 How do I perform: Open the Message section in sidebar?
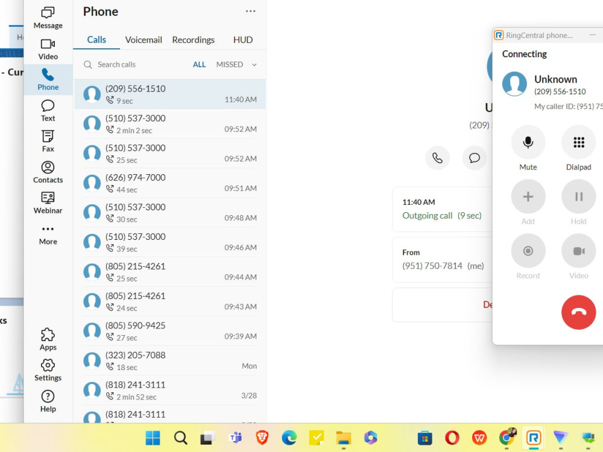coord(48,18)
